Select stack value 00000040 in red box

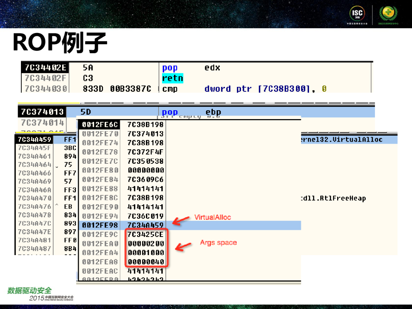coord(146,262)
